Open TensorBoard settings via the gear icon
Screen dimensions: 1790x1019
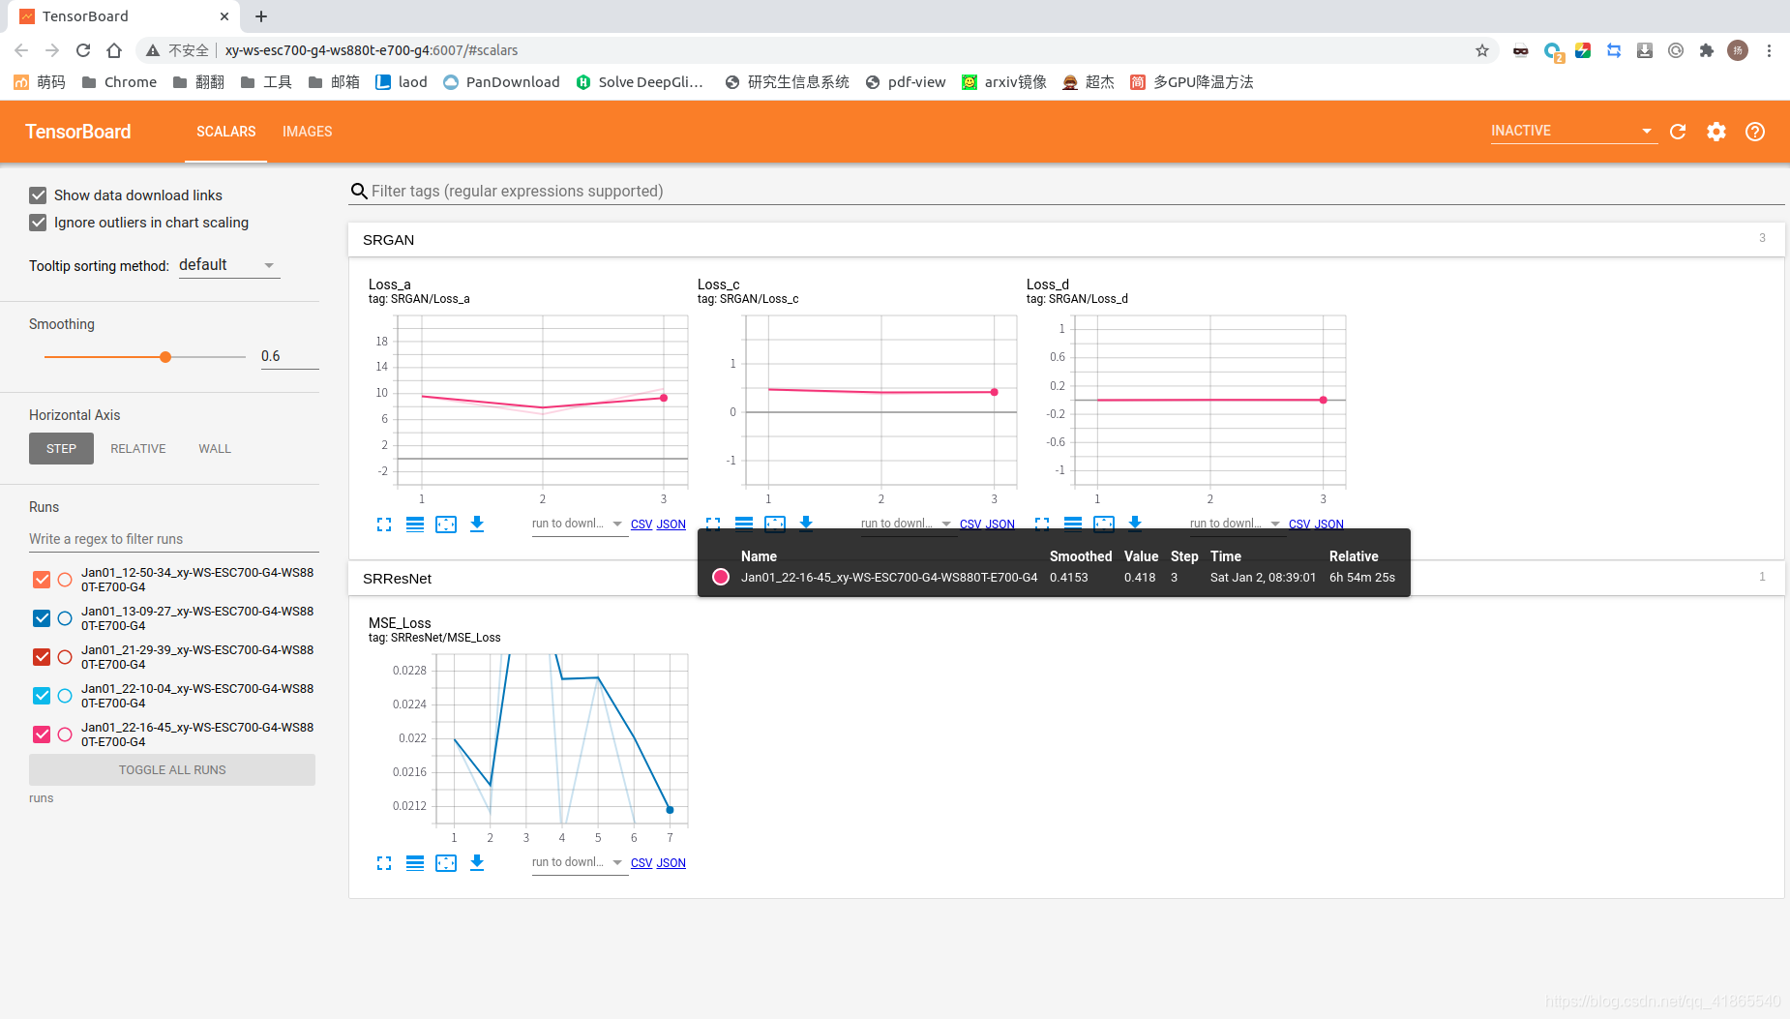pos(1716,132)
